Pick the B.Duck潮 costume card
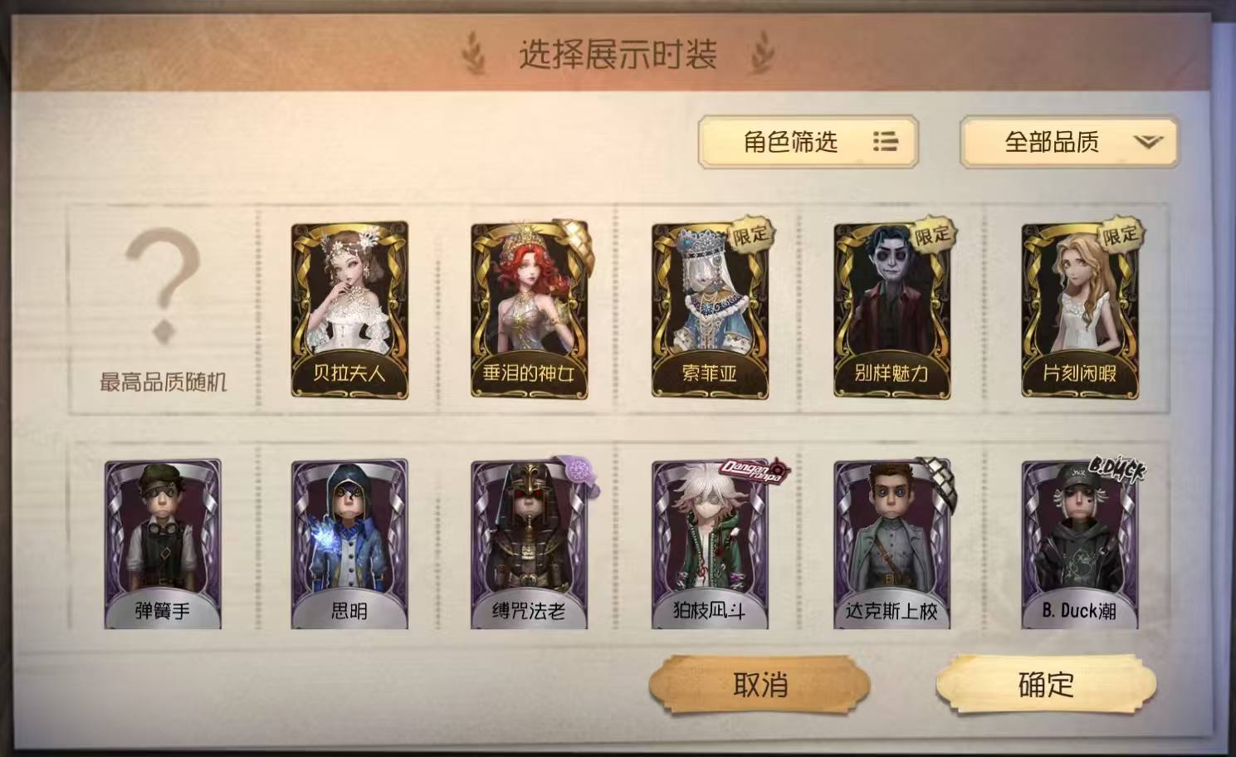Image resolution: width=1236 pixels, height=757 pixels. [1080, 545]
